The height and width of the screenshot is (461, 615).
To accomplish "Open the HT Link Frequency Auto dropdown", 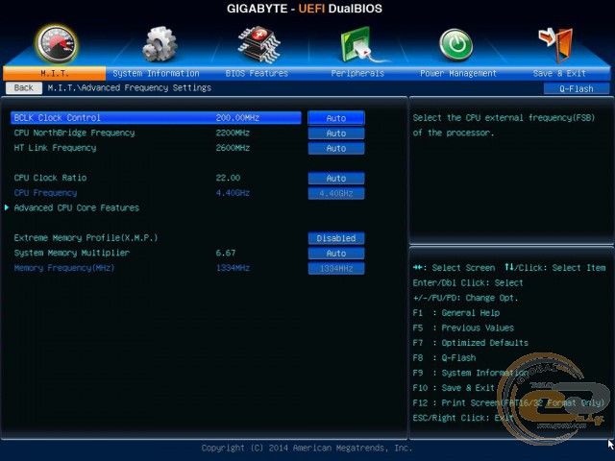I will [336, 148].
